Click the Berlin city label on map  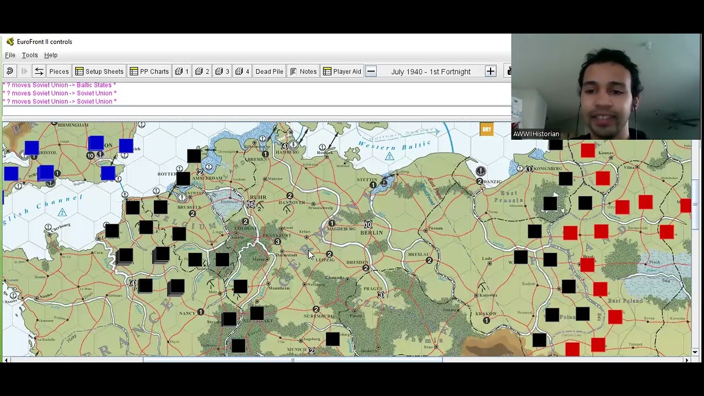pyautogui.click(x=371, y=233)
